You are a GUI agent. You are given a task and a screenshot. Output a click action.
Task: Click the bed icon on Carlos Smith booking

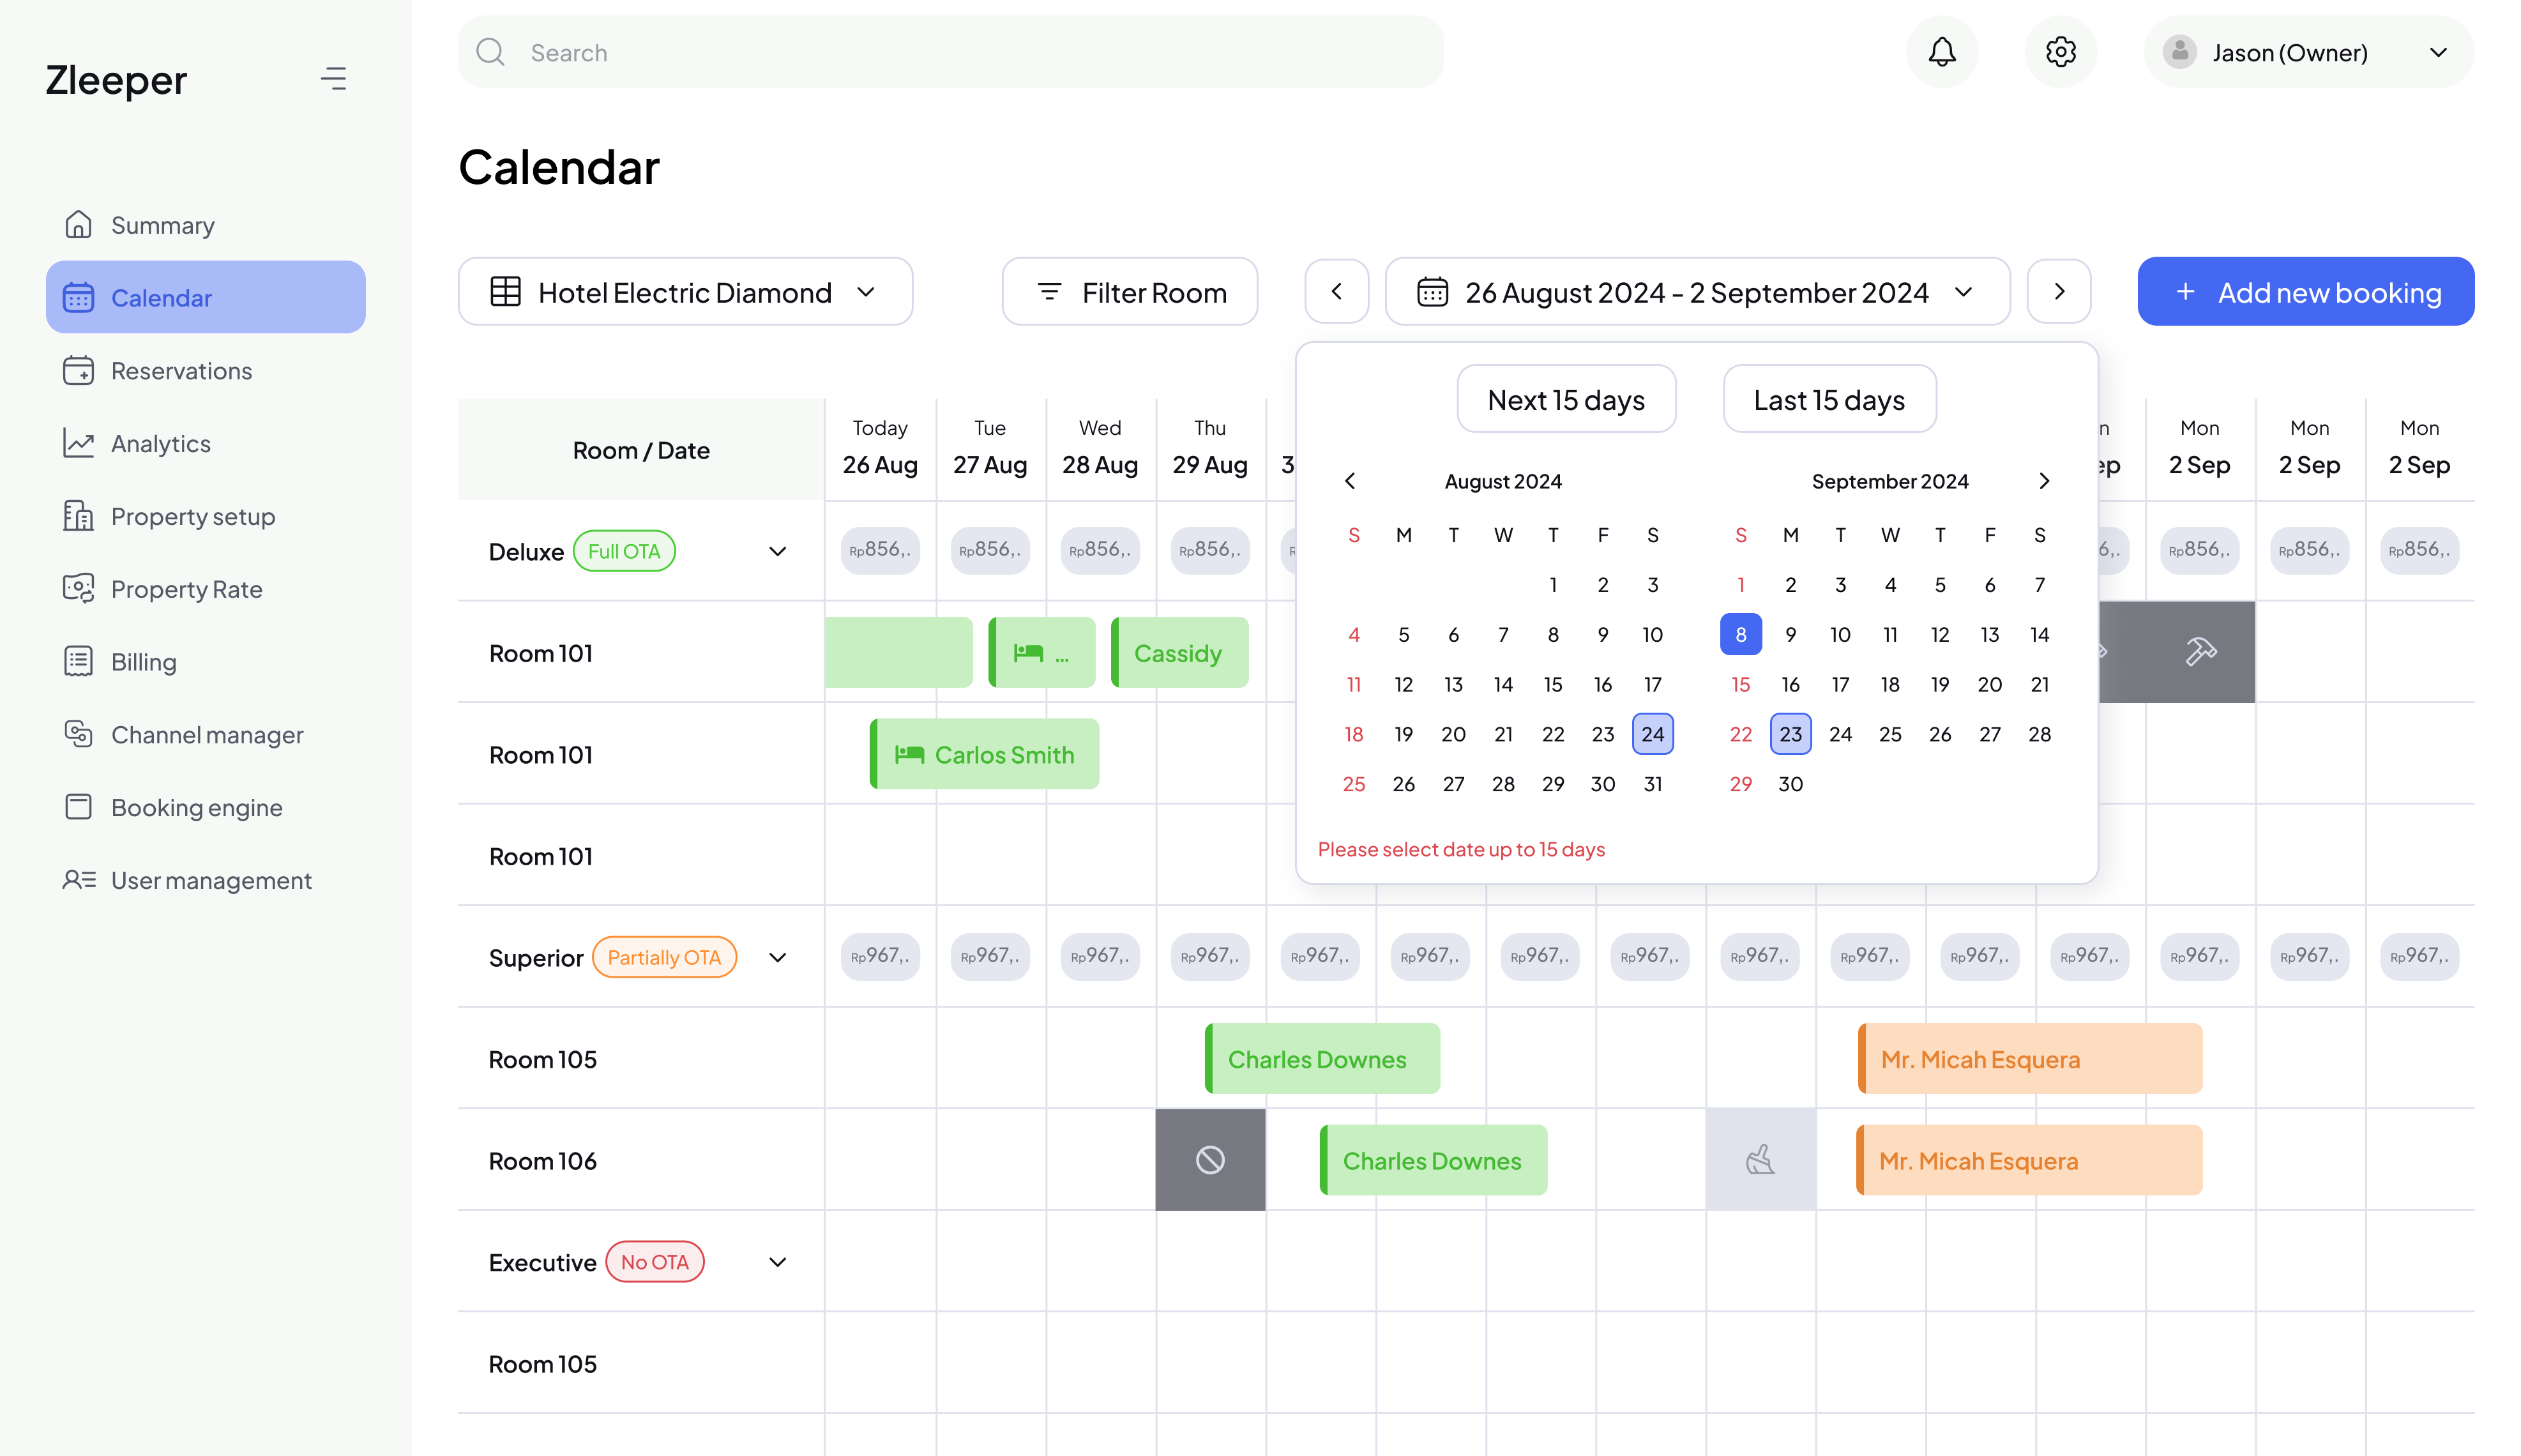click(909, 755)
